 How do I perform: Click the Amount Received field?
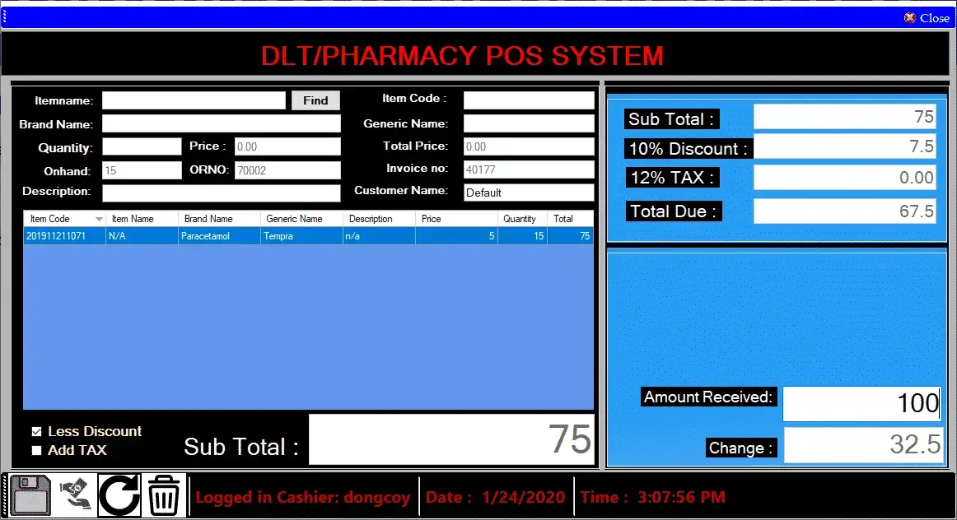[x=861, y=403]
